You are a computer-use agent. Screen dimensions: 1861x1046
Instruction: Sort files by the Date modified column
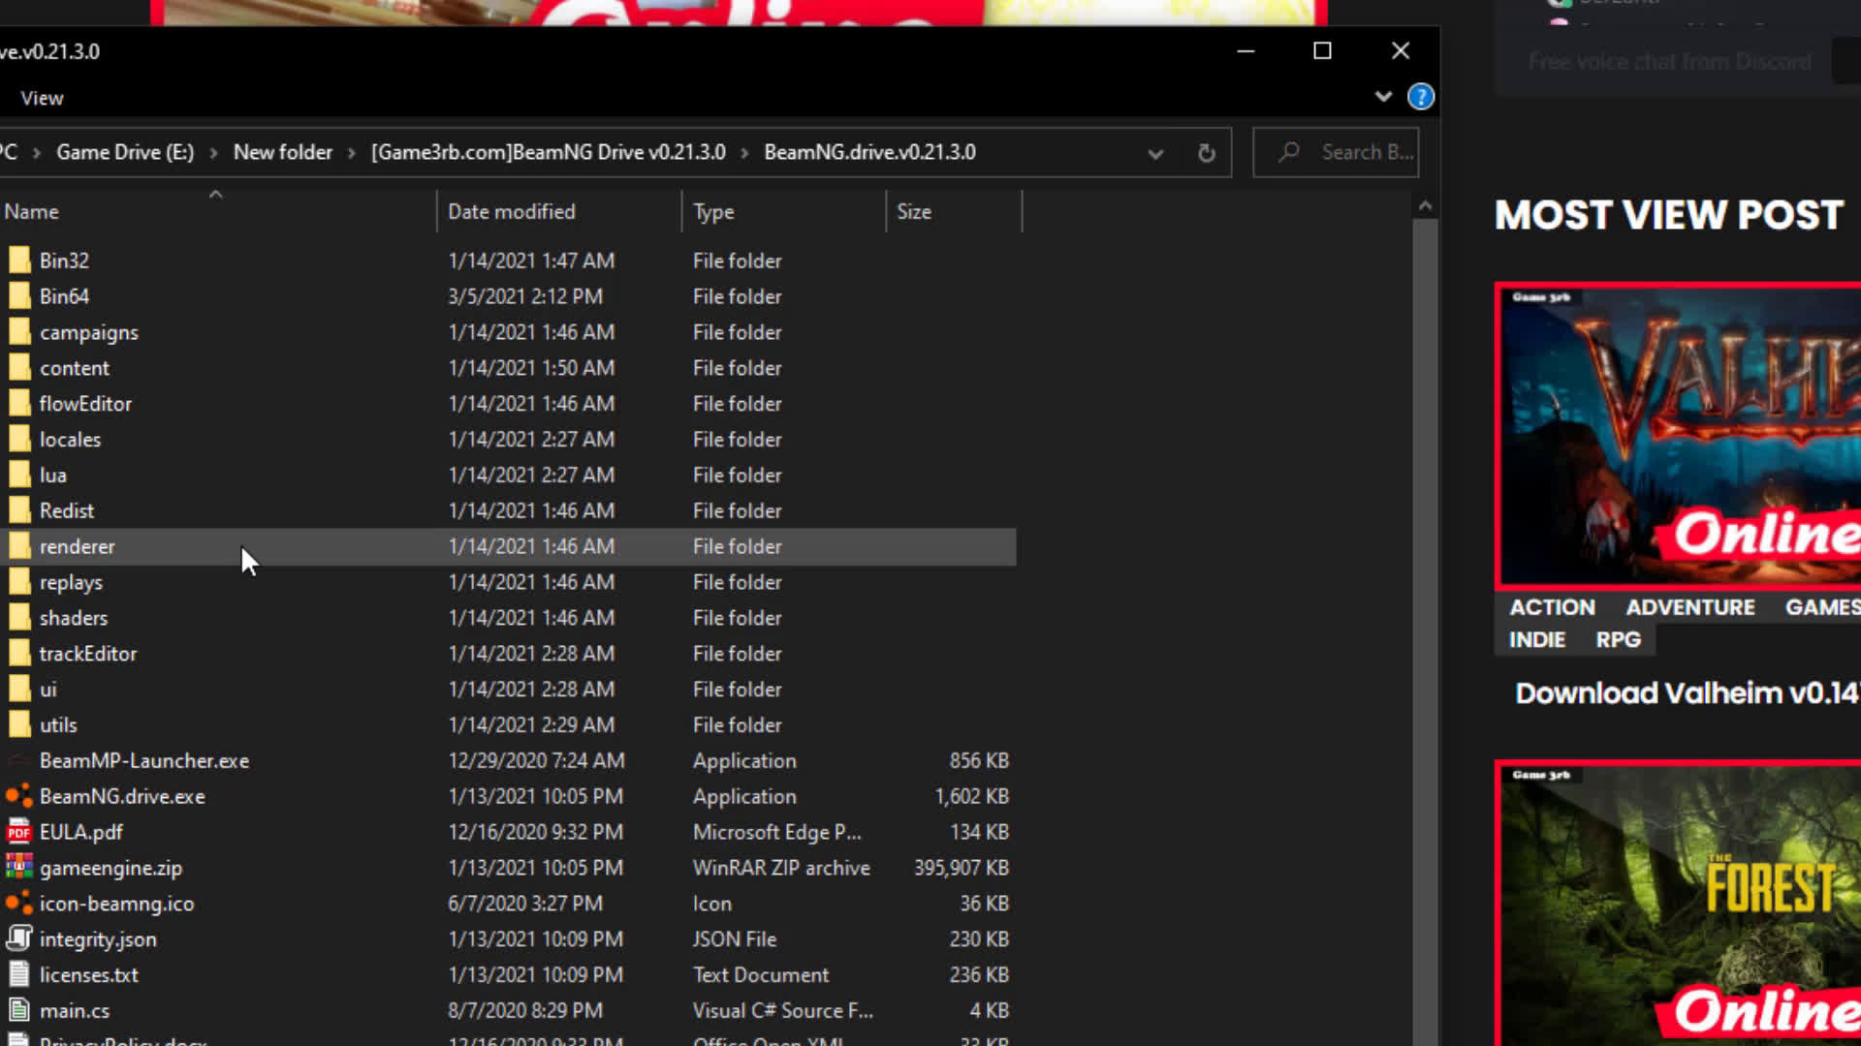pyautogui.click(x=511, y=211)
